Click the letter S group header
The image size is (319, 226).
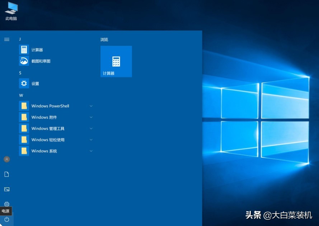tap(20, 73)
